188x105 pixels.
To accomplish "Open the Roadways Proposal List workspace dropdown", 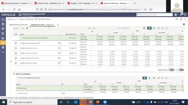I will click(48, 15).
